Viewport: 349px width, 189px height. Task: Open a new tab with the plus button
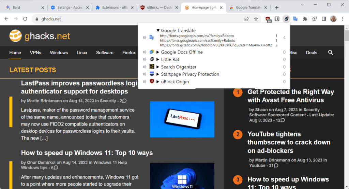[x=277, y=8]
